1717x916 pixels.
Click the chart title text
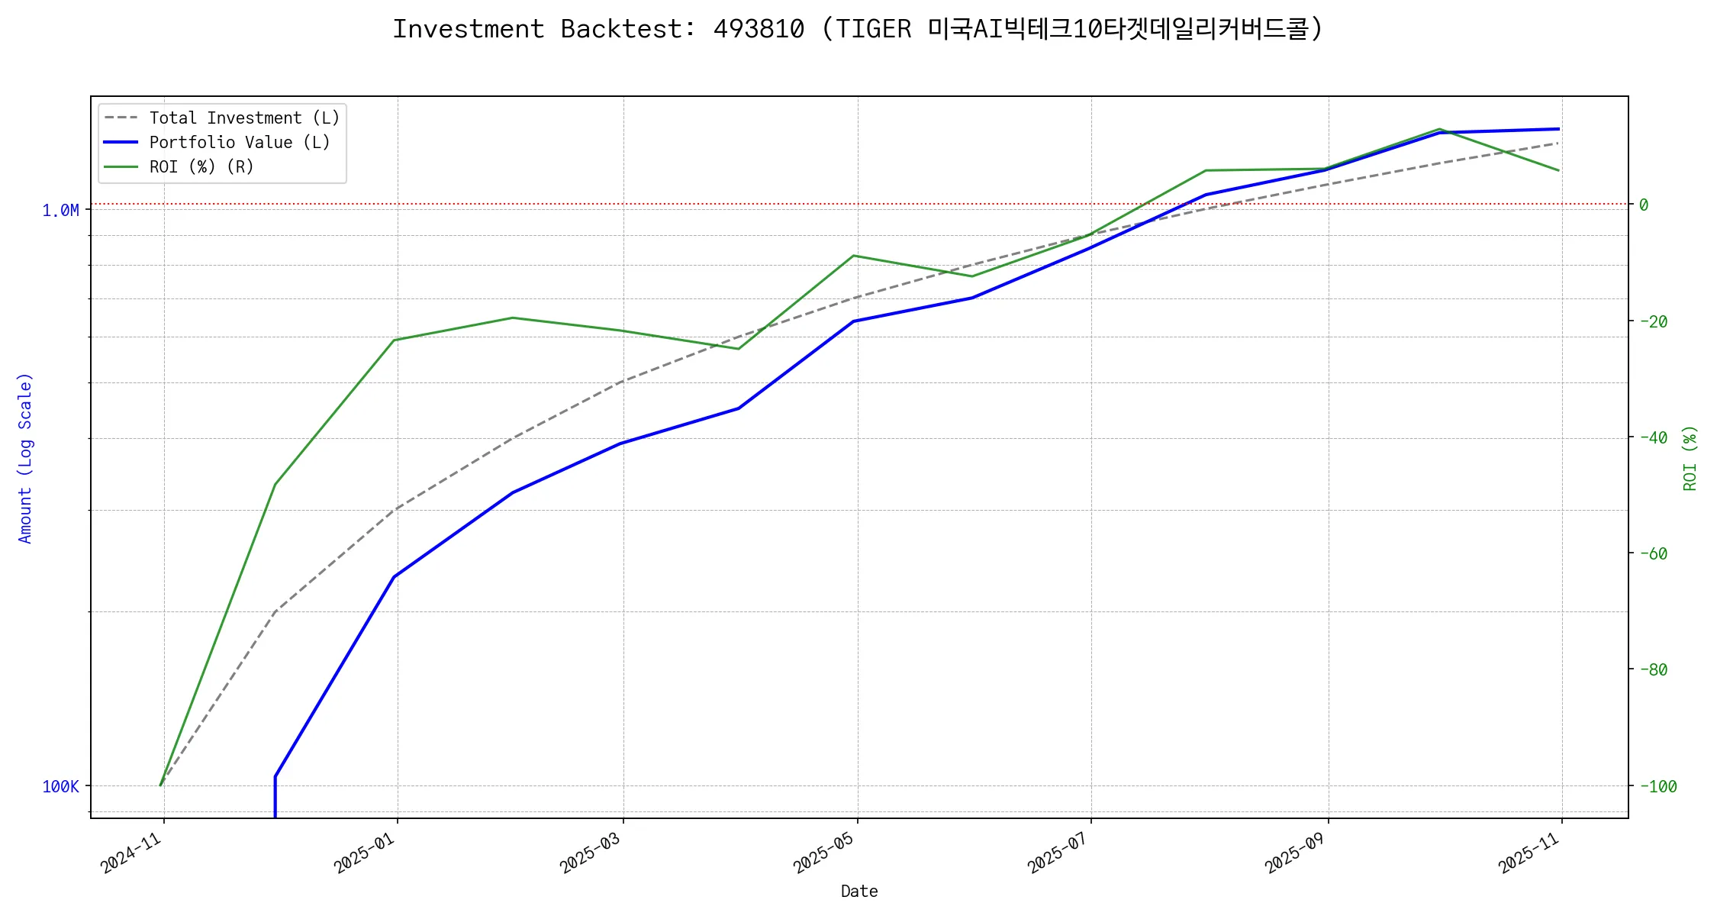point(858,29)
